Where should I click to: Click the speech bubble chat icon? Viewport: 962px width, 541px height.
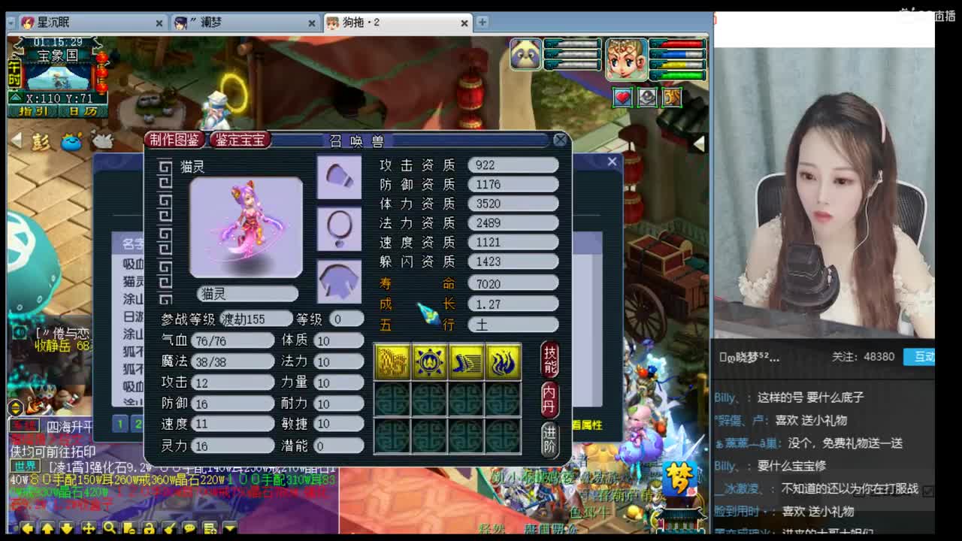point(189,528)
